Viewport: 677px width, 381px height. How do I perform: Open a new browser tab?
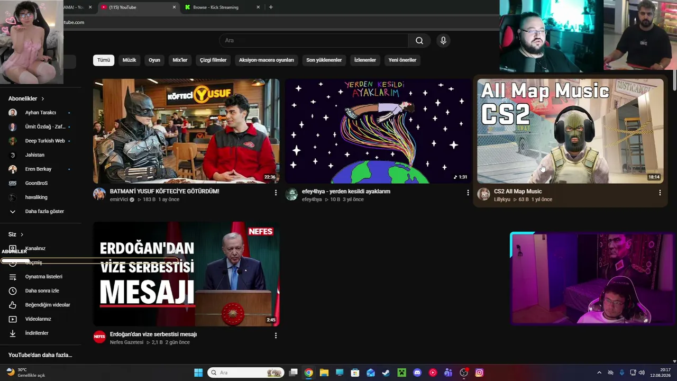(271, 7)
